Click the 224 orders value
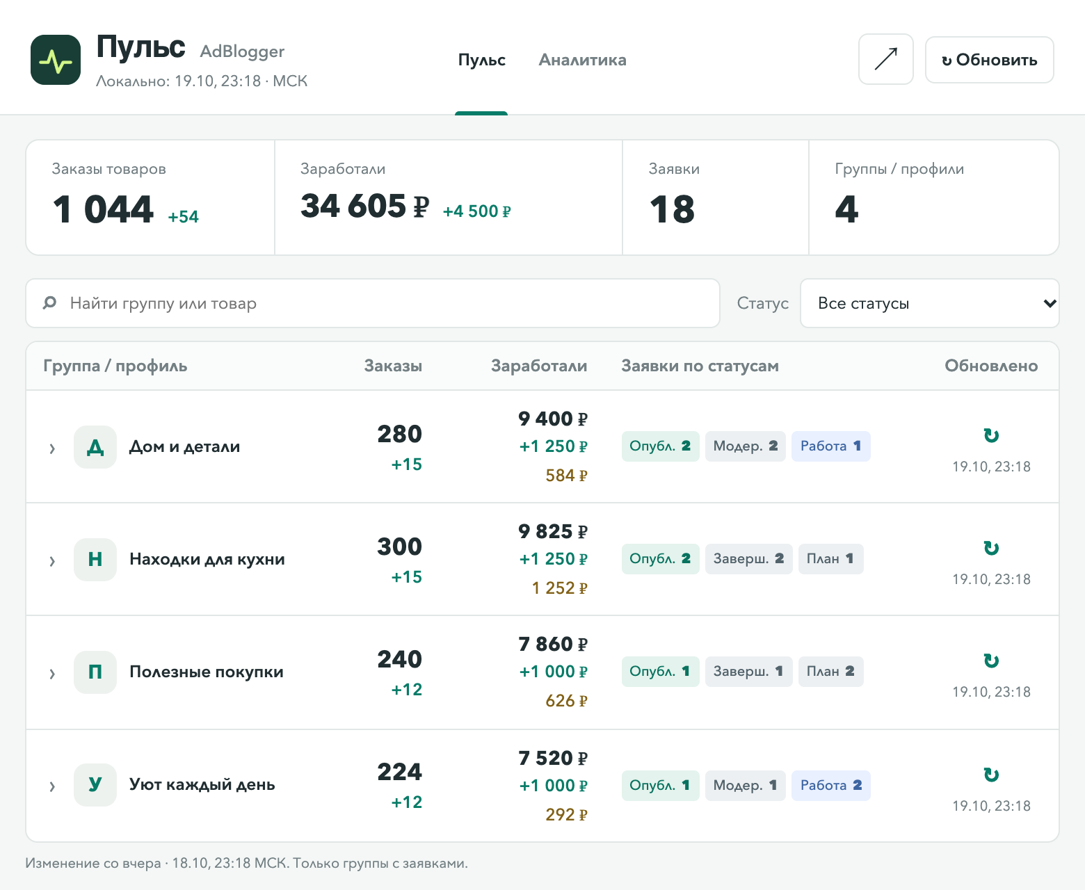The height and width of the screenshot is (890, 1085). pos(400,772)
